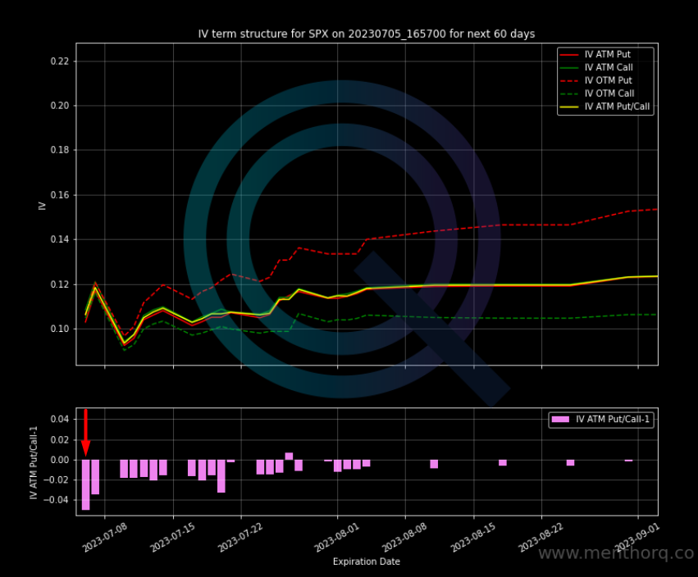This screenshot has height=577, width=698.
Task: Click the −0.02 tick on lower chart
Action: (x=57, y=480)
